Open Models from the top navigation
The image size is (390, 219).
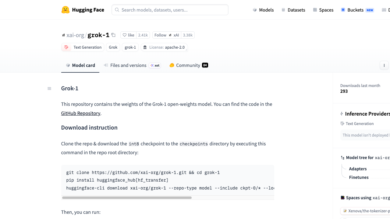point(263,10)
